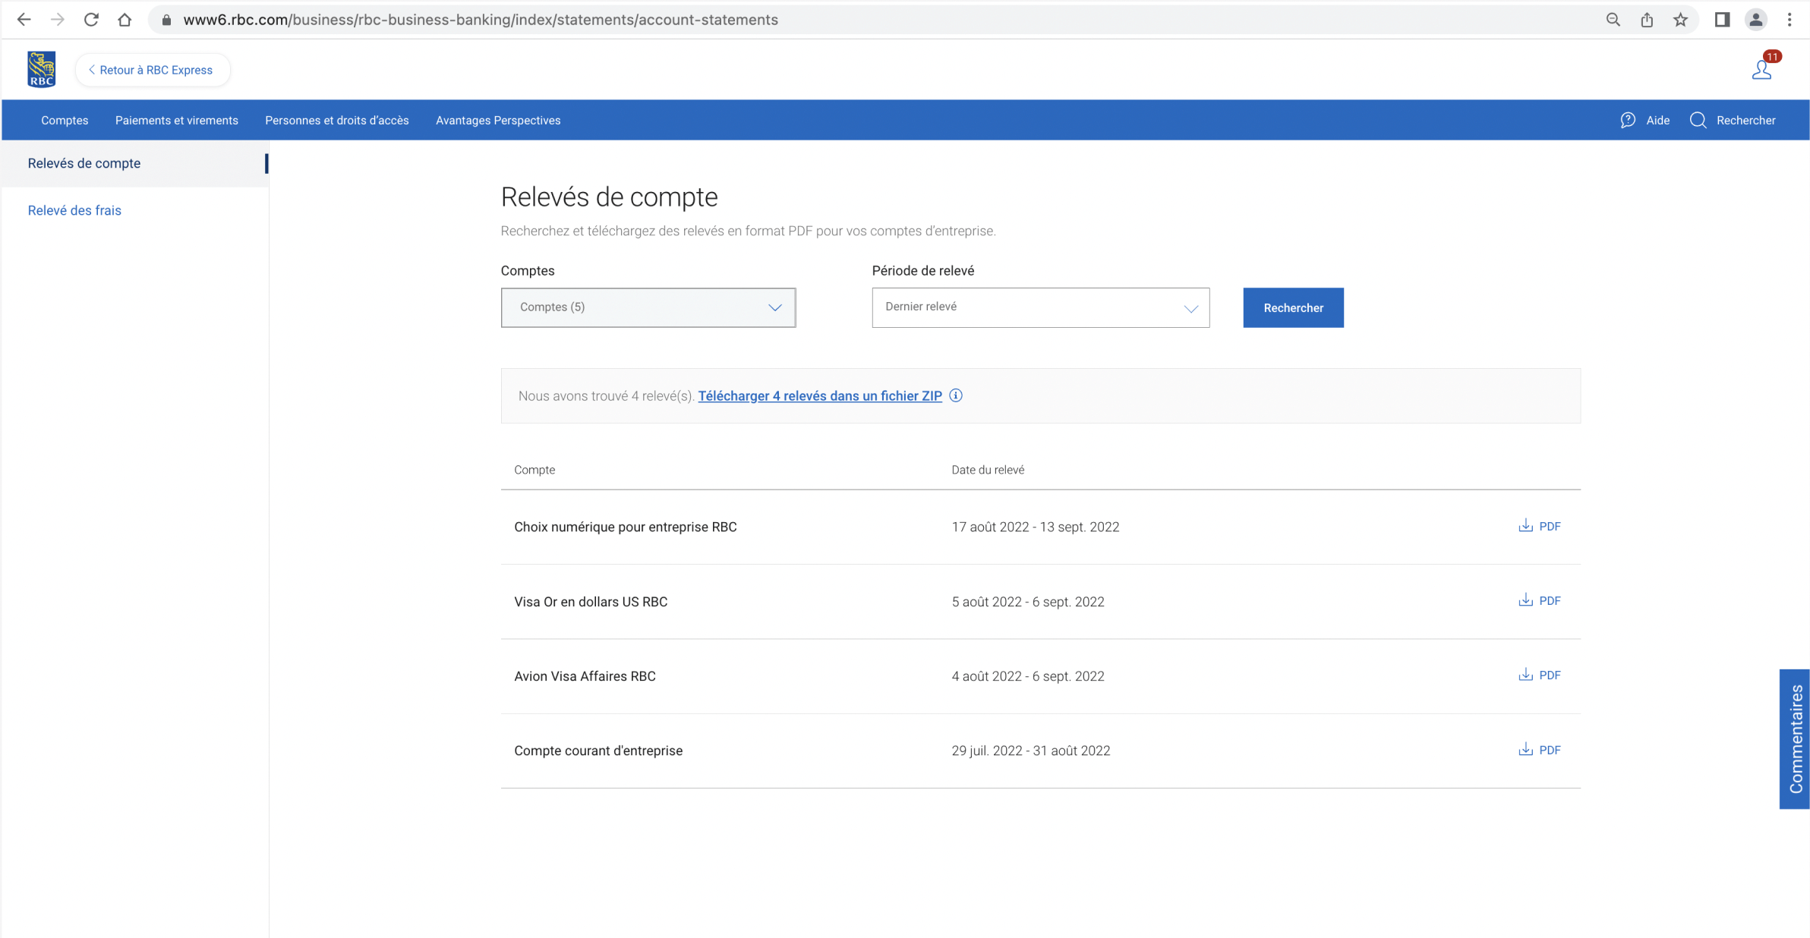Download PDF for Choix numérique pour entreprise

coord(1539,526)
